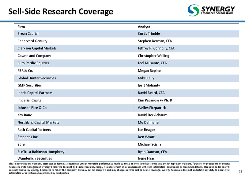The height and width of the screenshot is (175, 245).
Task: Click the 'Canaccord Genuity' cell
Action: pos(32,41)
